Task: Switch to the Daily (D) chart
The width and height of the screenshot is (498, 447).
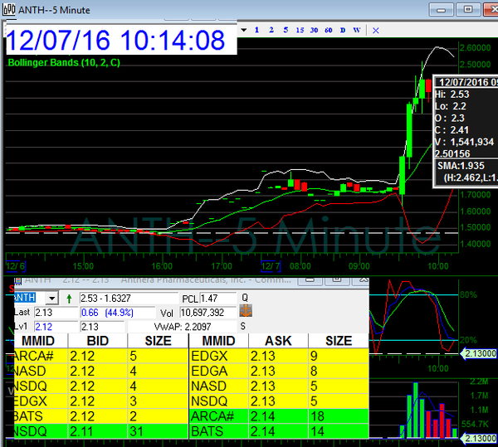Action: 344,30
